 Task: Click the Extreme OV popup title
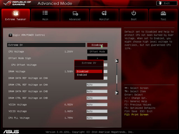click(89, 63)
